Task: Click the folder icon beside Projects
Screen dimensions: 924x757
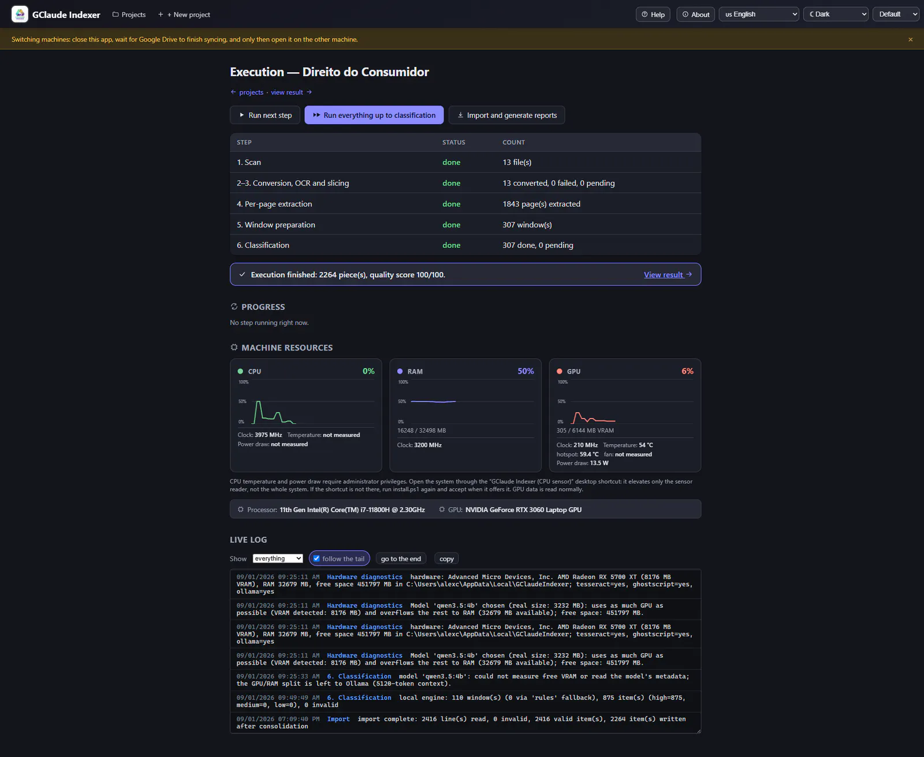Action: coord(115,14)
